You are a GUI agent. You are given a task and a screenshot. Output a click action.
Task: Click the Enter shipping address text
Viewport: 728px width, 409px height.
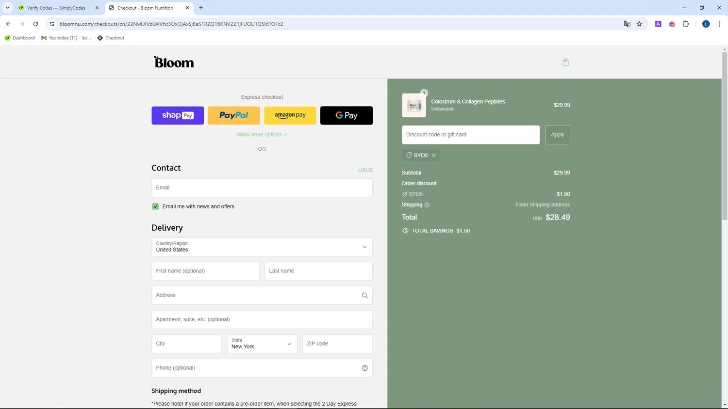[x=543, y=205]
